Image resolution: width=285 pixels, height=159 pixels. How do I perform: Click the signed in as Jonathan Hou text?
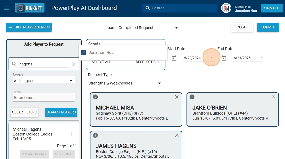246,9
